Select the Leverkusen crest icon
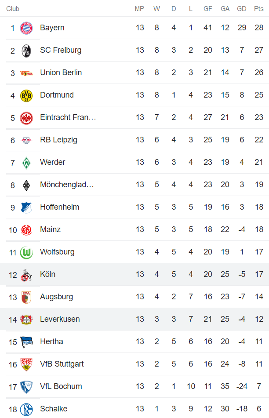 (26, 319)
